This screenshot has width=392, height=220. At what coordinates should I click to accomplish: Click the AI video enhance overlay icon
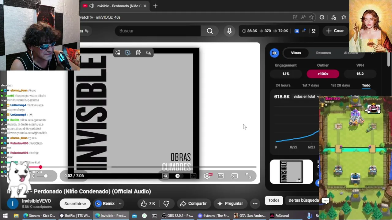tap(128, 53)
